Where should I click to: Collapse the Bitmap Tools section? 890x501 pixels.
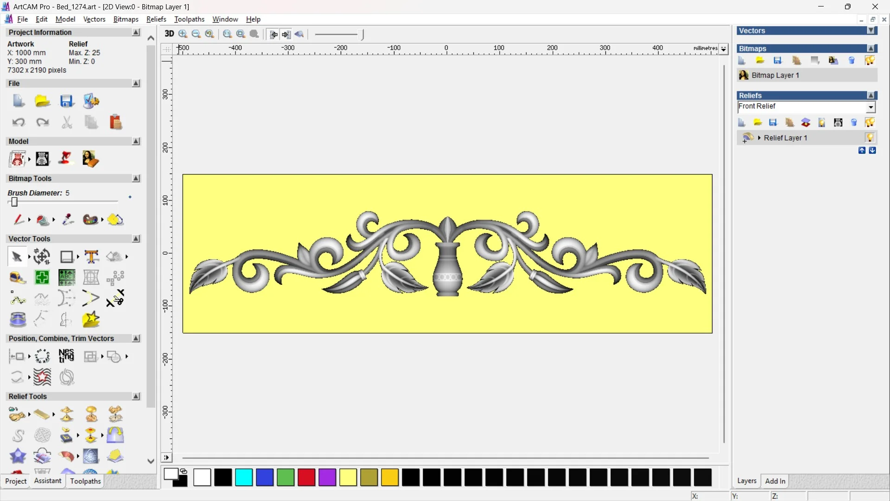tap(136, 179)
